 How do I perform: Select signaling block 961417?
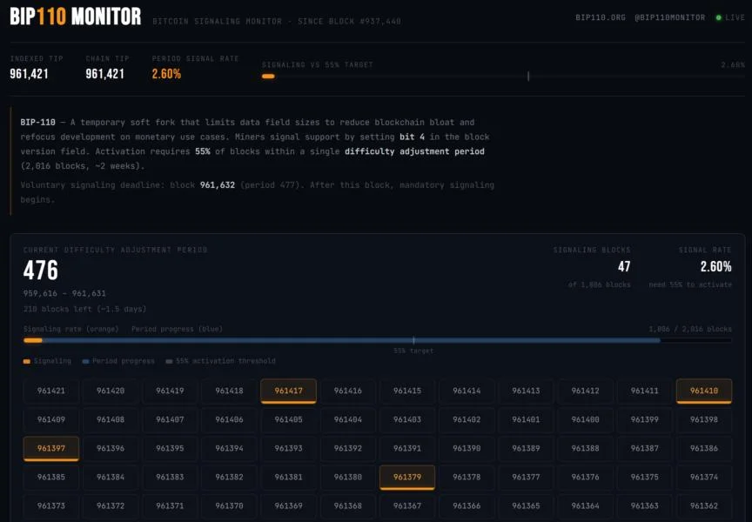pyautogui.click(x=288, y=391)
